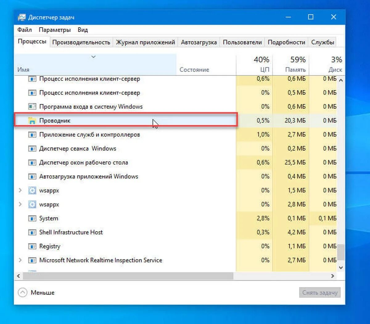The width and height of the screenshot is (370, 324).
Task: Click the Меньше label
Action: click(x=43, y=293)
